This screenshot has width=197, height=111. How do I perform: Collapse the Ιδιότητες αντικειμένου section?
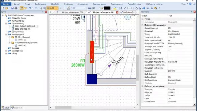click(x=143, y=86)
